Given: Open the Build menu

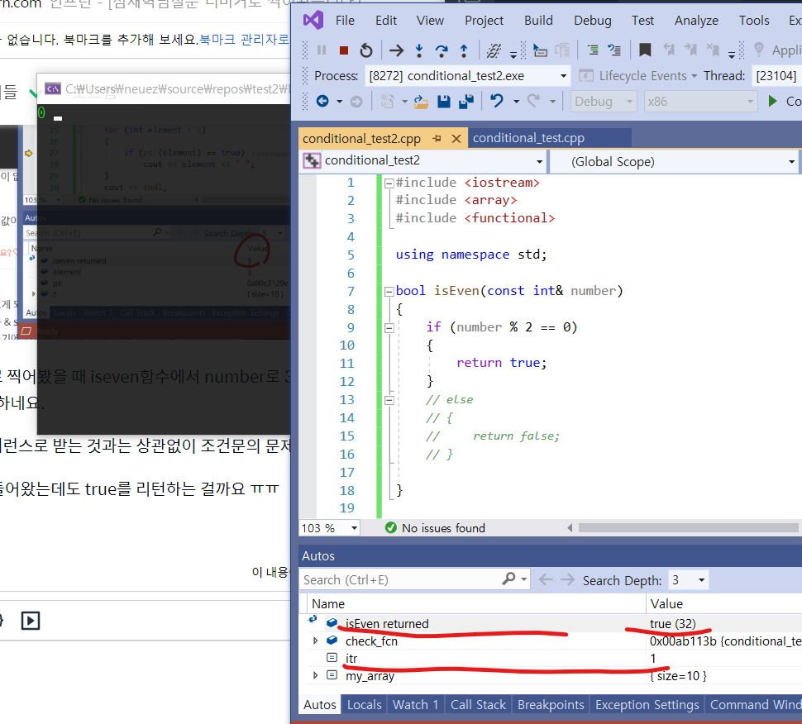Looking at the screenshot, I should click(x=538, y=21).
